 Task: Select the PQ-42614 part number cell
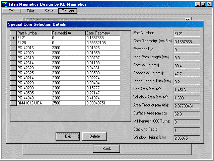[x=34, y=63]
